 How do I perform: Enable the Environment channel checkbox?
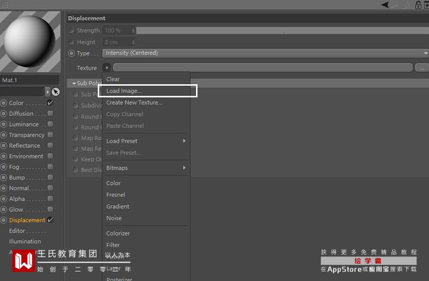(50, 156)
